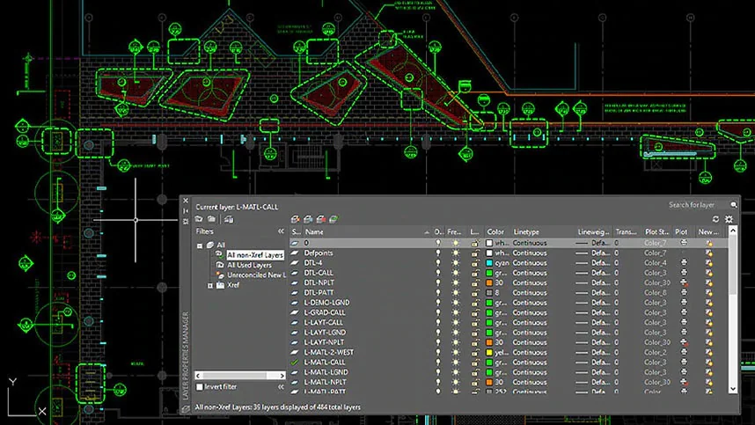Screen dimensions: 755x425
Task: Refresh the layer list
Action: (715, 218)
